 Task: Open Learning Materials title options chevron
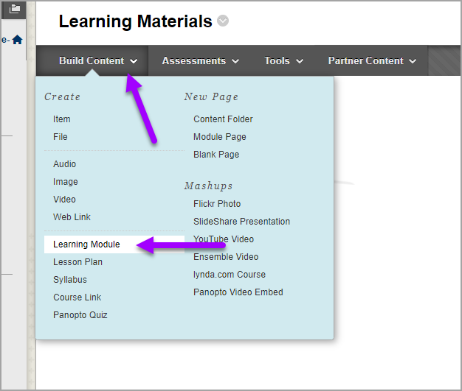coord(223,21)
